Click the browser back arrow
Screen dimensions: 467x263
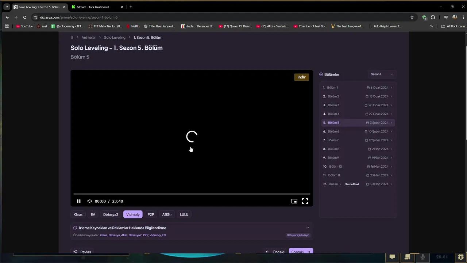coord(7,17)
